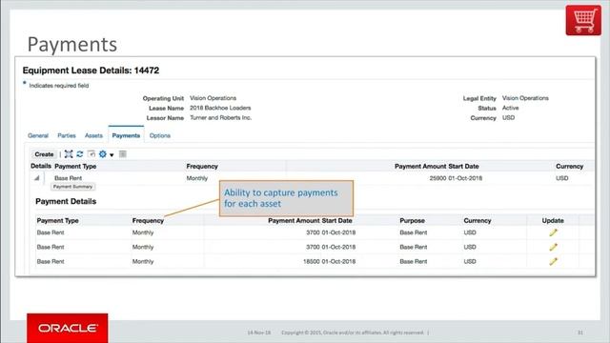Click the grey table-column icon in toolbar

pos(123,154)
